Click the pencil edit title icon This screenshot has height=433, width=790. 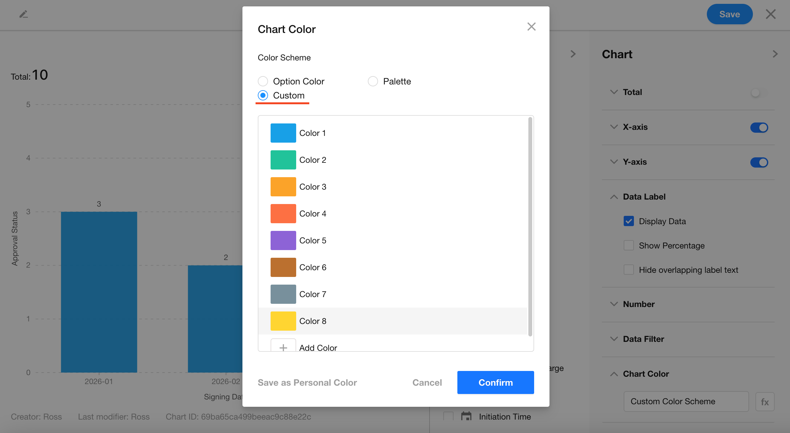tap(24, 14)
